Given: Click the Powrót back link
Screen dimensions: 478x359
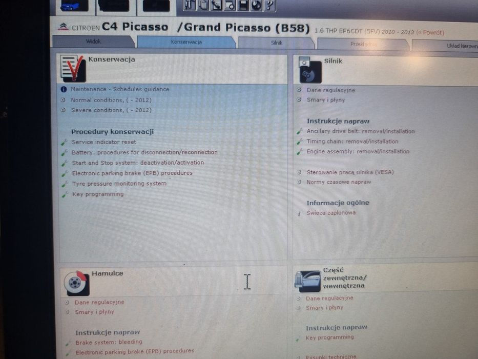Looking at the screenshot, I should click(430, 32).
